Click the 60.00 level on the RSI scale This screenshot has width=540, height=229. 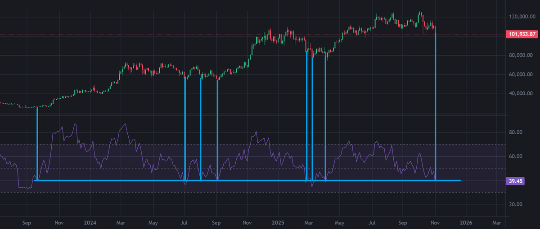(516, 157)
